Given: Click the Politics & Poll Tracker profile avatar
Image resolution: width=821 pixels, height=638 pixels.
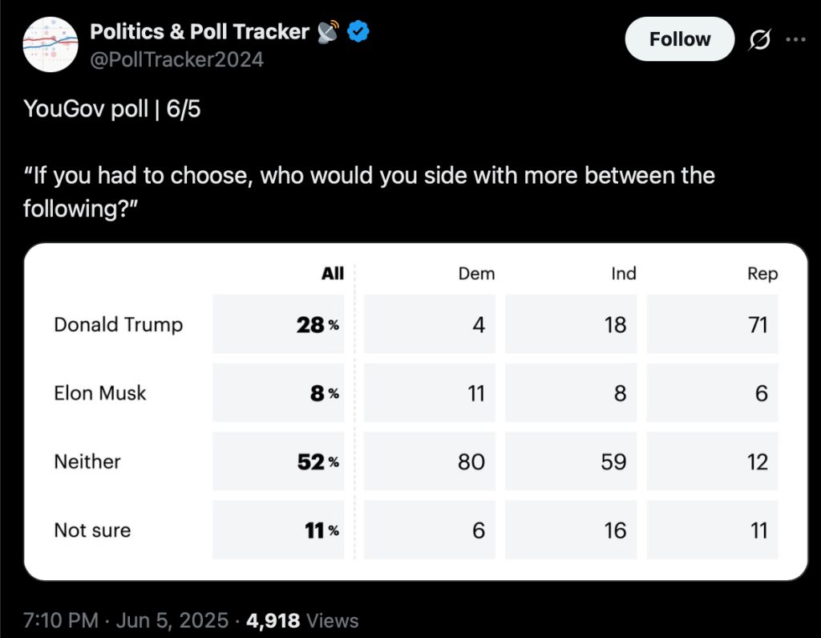Looking at the screenshot, I should (51, 43).
